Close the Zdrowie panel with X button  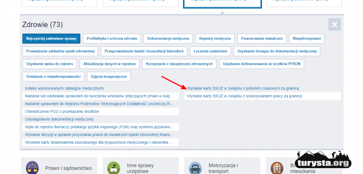[334, 25]
